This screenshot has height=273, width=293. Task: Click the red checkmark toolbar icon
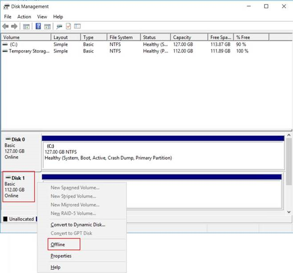[68, 26]
